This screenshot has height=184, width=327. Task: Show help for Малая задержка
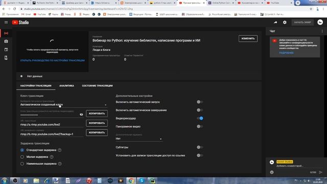52,157
